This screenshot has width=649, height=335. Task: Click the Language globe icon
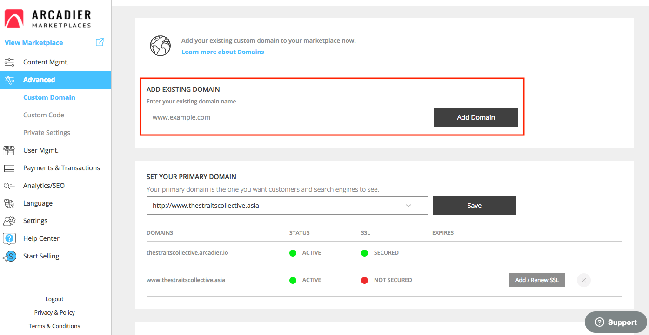9,203
